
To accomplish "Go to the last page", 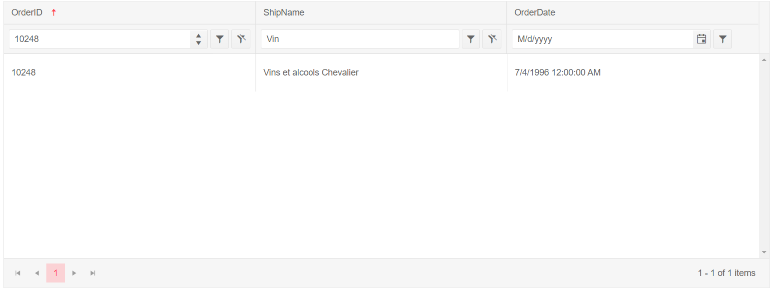I will (93, 273).
